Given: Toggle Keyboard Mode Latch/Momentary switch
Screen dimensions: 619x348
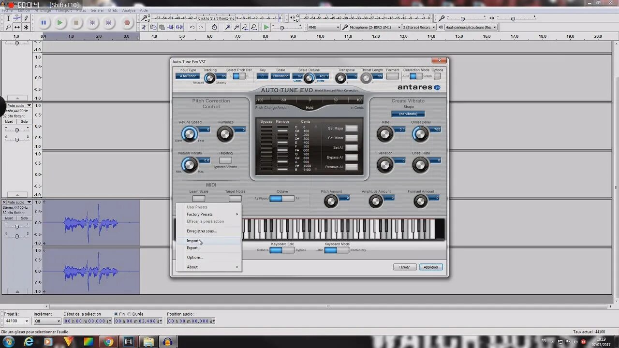Looking at the screenshot, I should pyautogui.click(x=337, y=250).
